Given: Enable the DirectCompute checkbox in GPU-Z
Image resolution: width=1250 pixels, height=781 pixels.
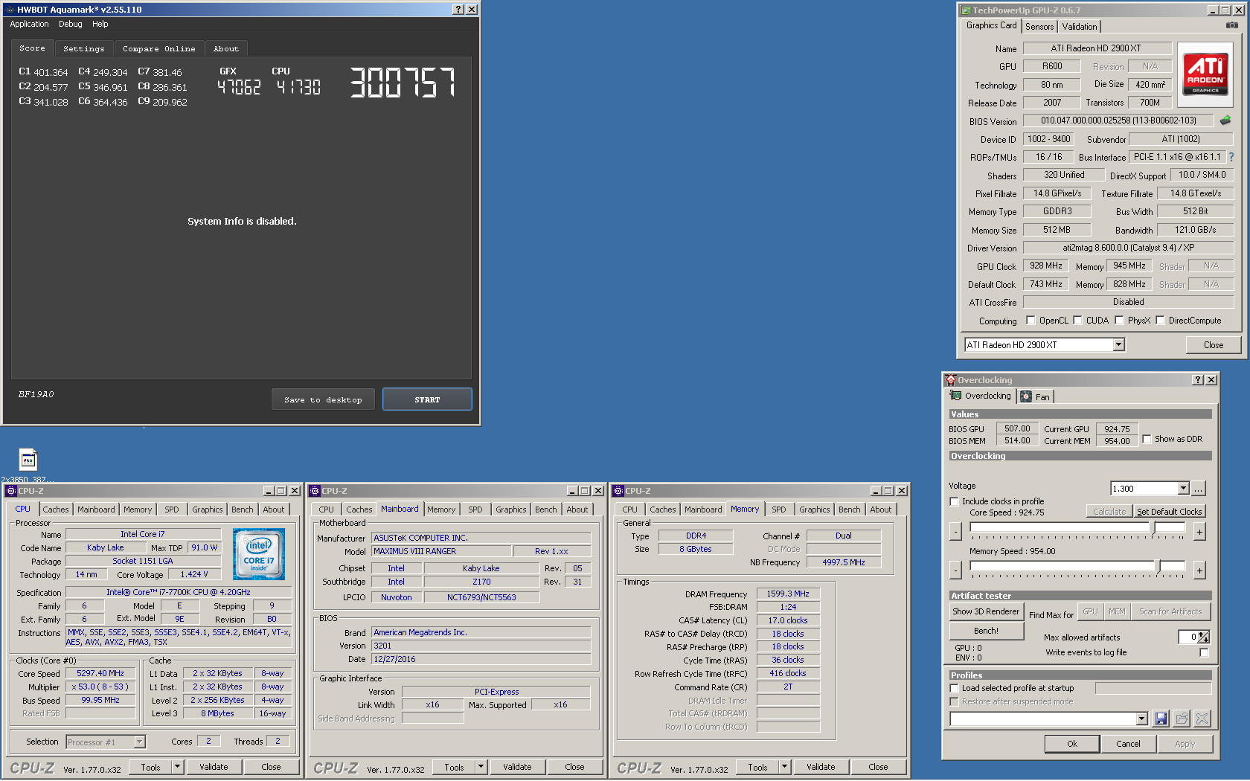Looking at the screenshot, I should tap(1160, 321).
